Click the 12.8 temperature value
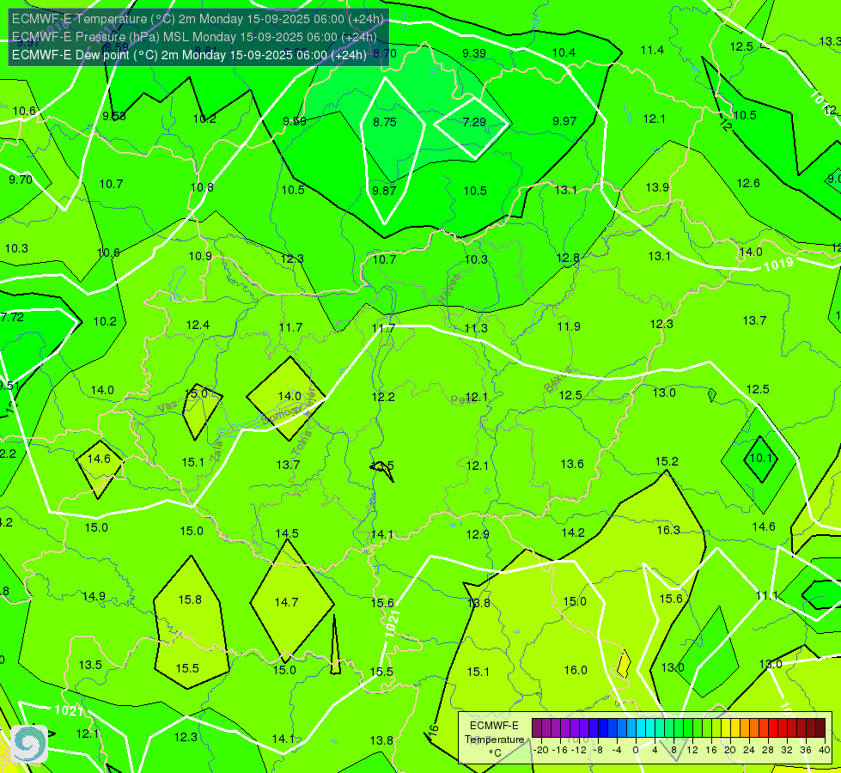Viewport: 841px width, 773px height. click(x=568, y=259)
